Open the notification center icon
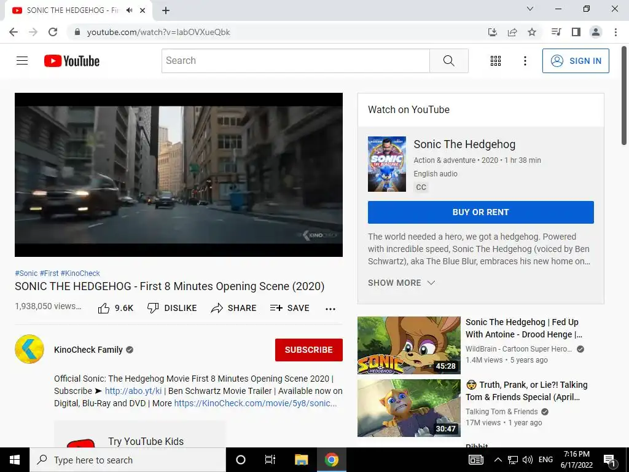Screen dimensions: 629x472 (x=609, y=460)
